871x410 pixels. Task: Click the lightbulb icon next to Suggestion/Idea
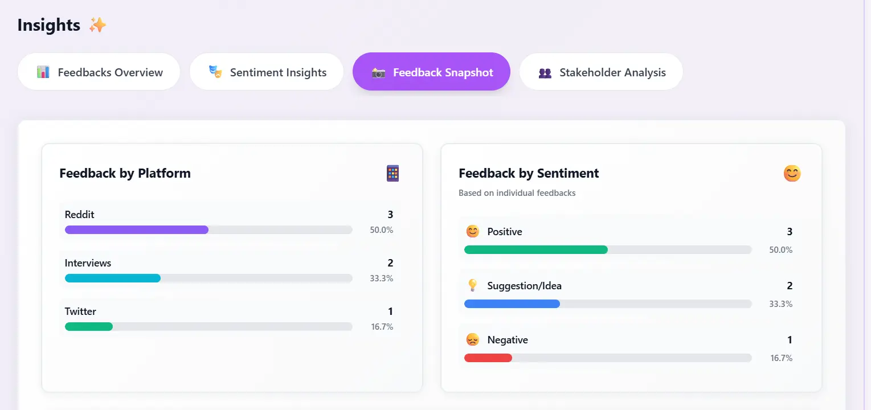tap(472, 285)
